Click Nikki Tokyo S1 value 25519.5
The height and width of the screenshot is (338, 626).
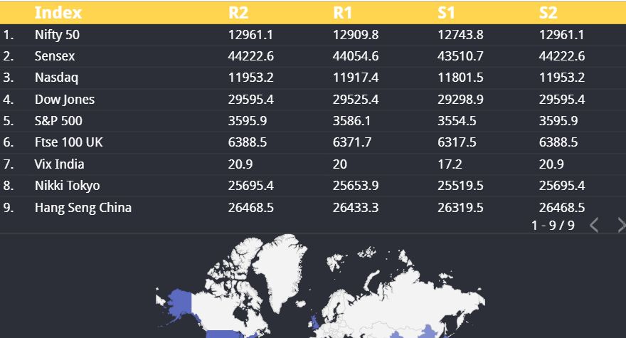[x=460, y=186]
